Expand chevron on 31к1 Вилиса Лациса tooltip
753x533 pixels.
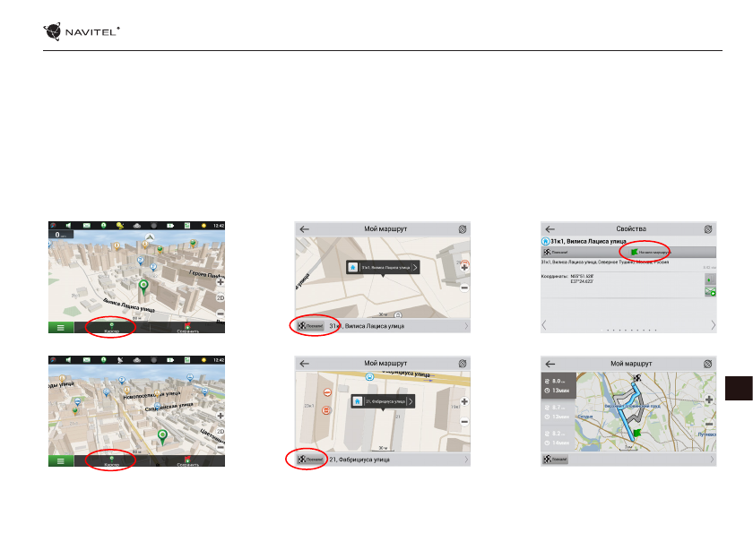pos(414,267)
